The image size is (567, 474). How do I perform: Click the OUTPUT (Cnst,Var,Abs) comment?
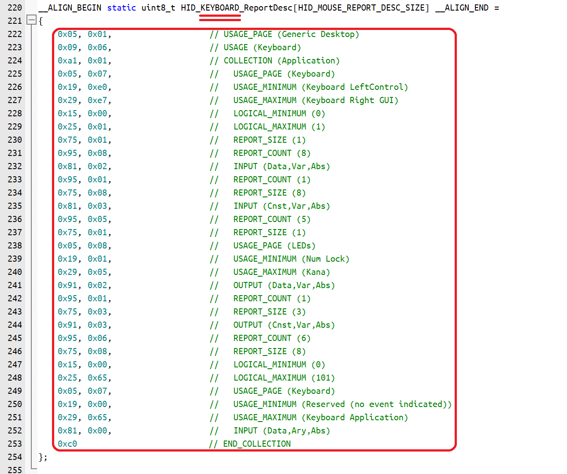[x=284, y=325]
